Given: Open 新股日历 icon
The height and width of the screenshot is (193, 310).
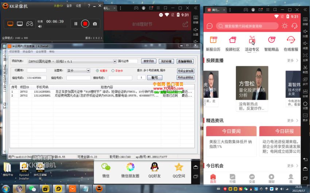Looking at the screenshot, I should coord(213,44).
